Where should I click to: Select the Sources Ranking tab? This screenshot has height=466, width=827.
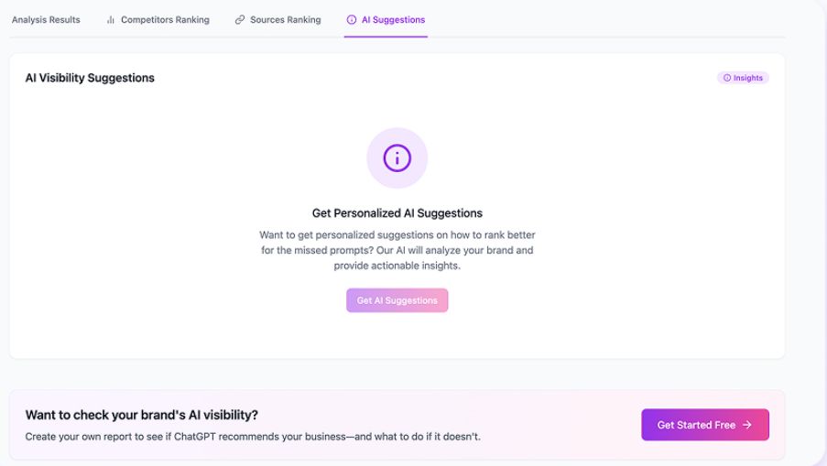click(285, 20)
